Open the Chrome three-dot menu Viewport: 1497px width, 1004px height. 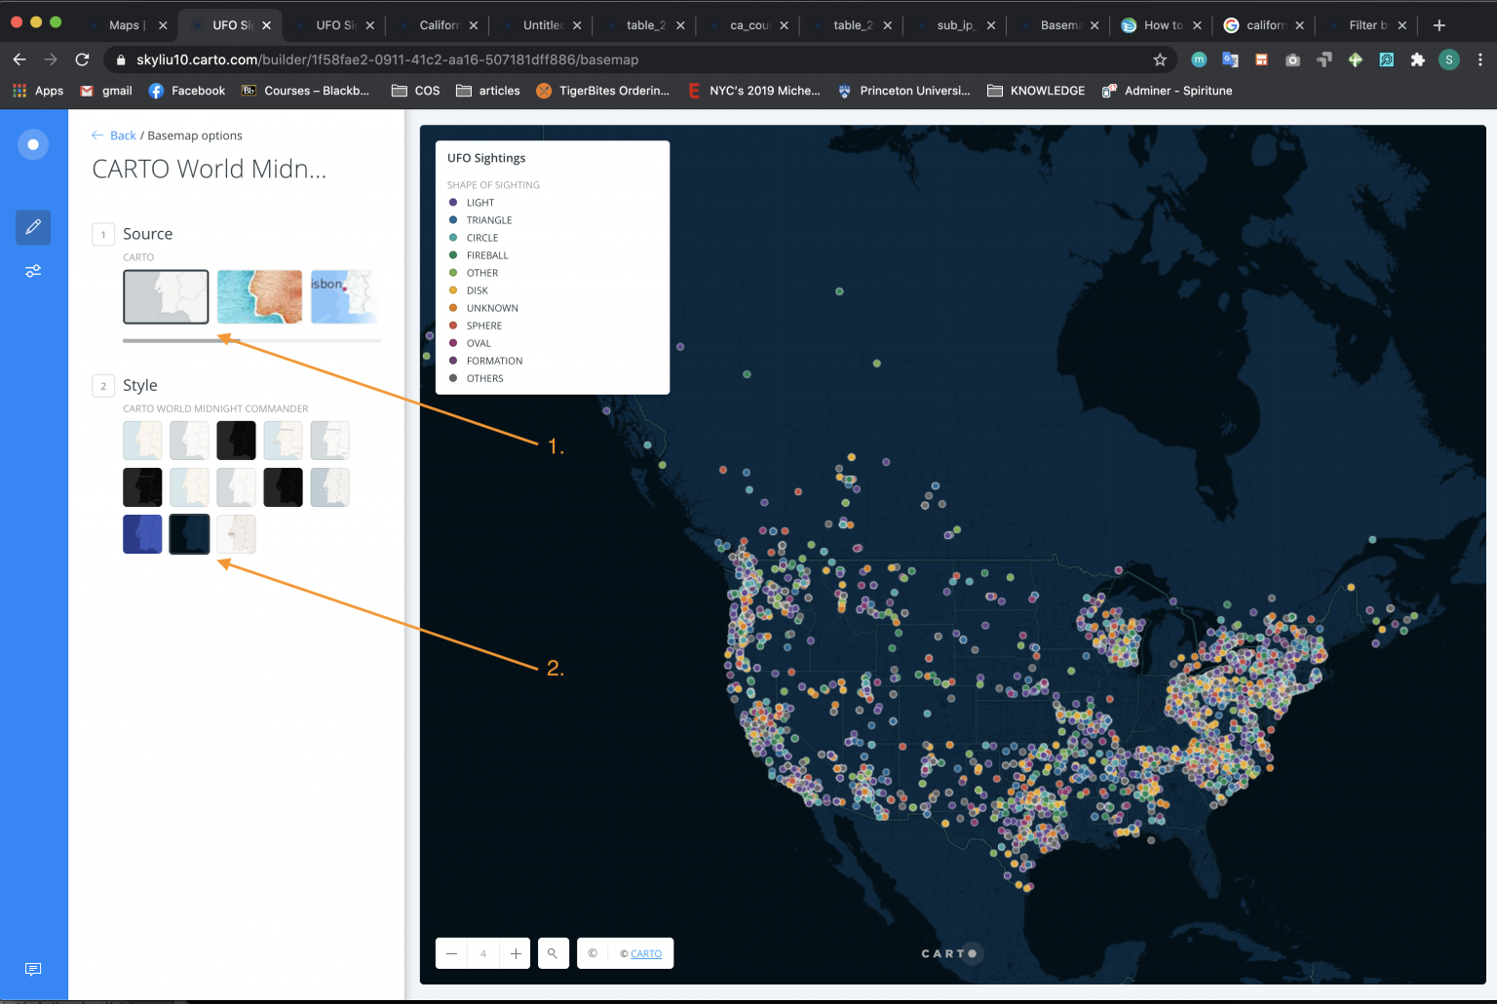pyautogui.click(x=1480, y=59)
